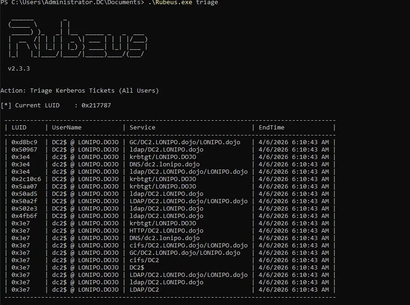Screen dimensions: 410x305
Task: Click 'krbtgt/LONIPO.DOJO' in the 0x2c10c6 row
Action: pos(163,179)
